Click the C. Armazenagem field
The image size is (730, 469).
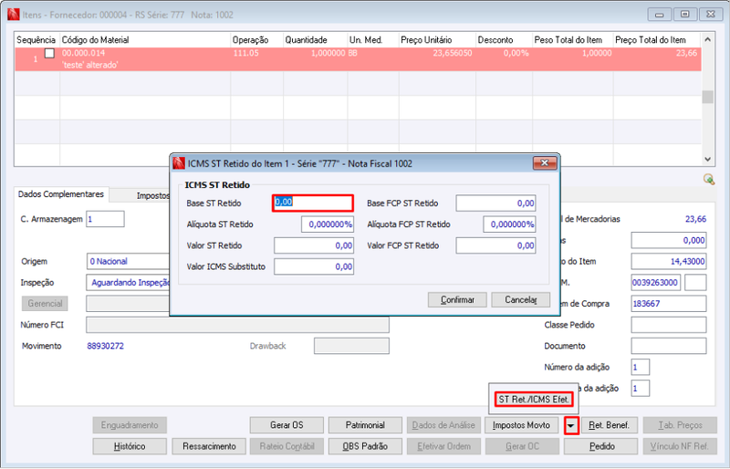click(x=105, y=219)
